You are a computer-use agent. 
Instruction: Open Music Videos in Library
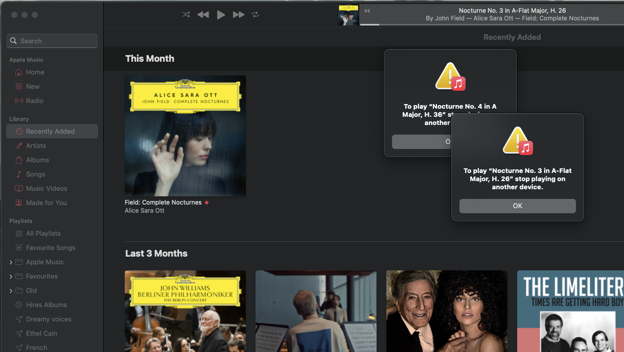coord(52,189)
